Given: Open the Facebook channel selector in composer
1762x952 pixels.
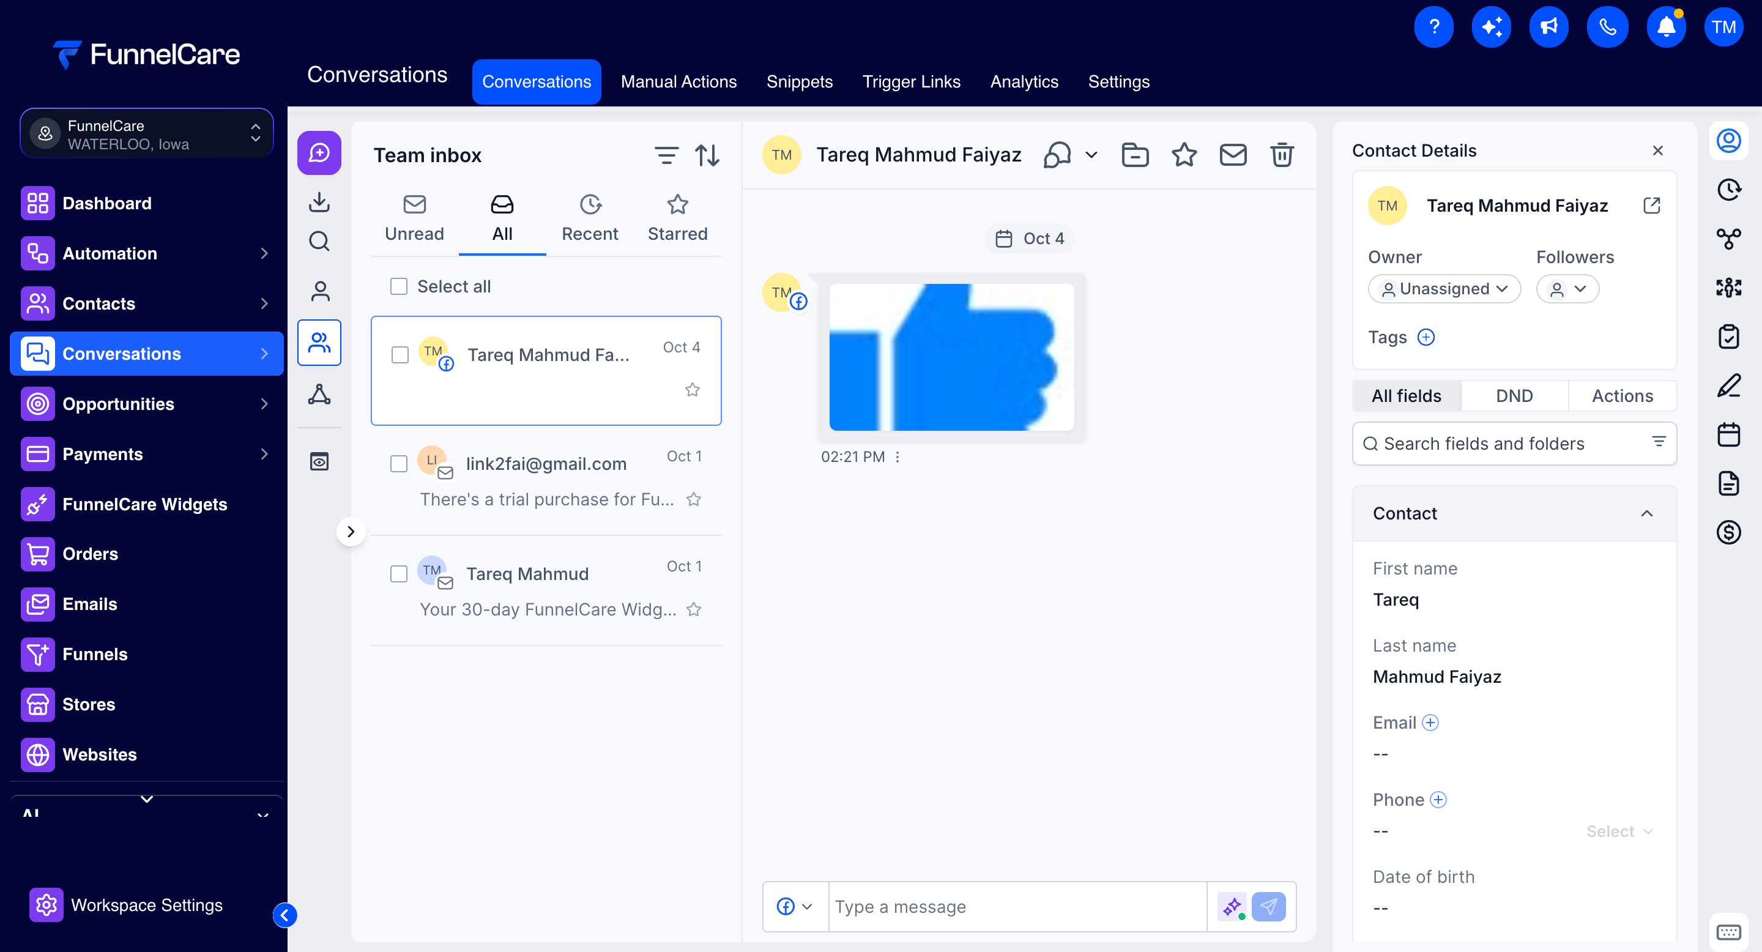Looking at the screenshot, I should [795, 907].
